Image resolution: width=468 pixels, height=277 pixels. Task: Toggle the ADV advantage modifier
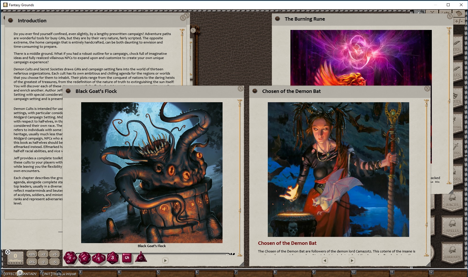pyautogui.click(x=32, y=254)
